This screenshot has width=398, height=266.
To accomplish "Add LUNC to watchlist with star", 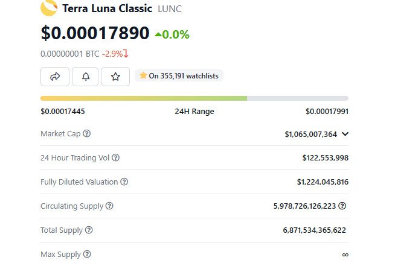I will [x=115, y=77].
